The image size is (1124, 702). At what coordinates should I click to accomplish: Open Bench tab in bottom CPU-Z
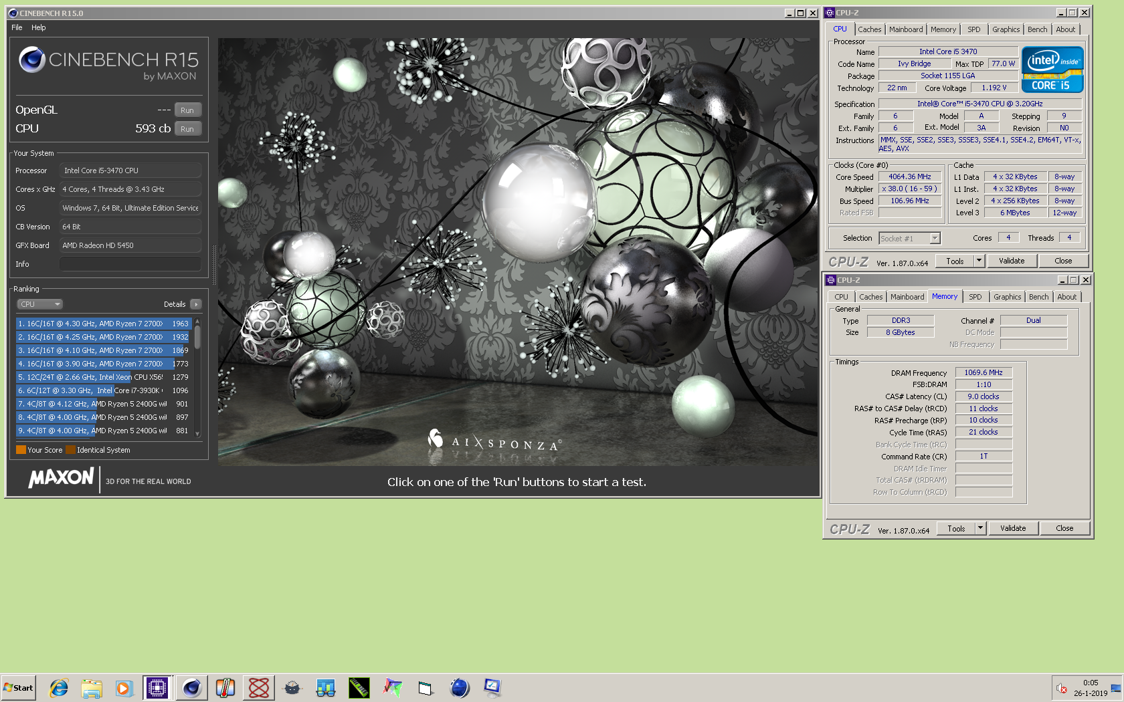click(1039, 297)
